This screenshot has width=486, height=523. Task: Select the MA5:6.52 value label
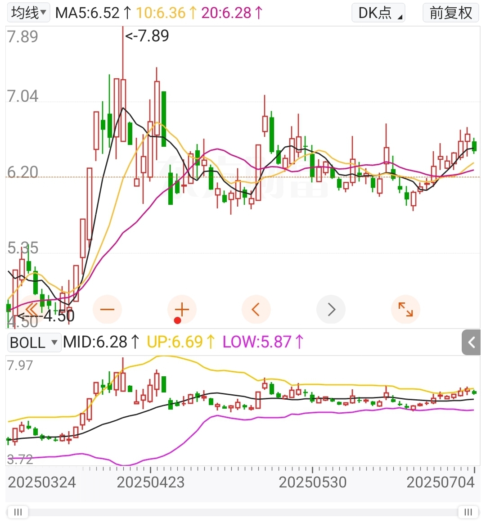pos(94,13)
